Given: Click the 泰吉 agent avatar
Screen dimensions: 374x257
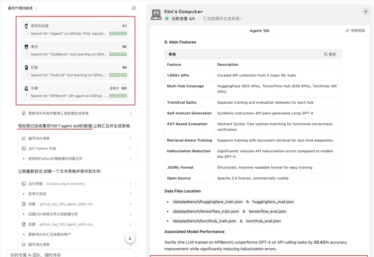Looking at the screenshot, I should pyautogui.click(x=26, y=47).
